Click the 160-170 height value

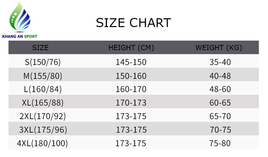pyautogui.click(x=131, y=90)
